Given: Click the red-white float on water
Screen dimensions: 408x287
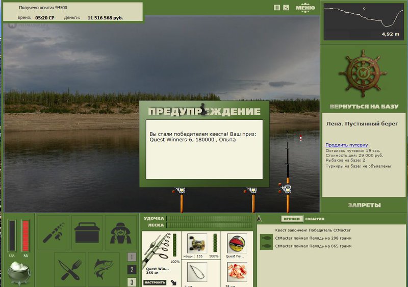Looking at the screenshot, I should tap(300, 138).
